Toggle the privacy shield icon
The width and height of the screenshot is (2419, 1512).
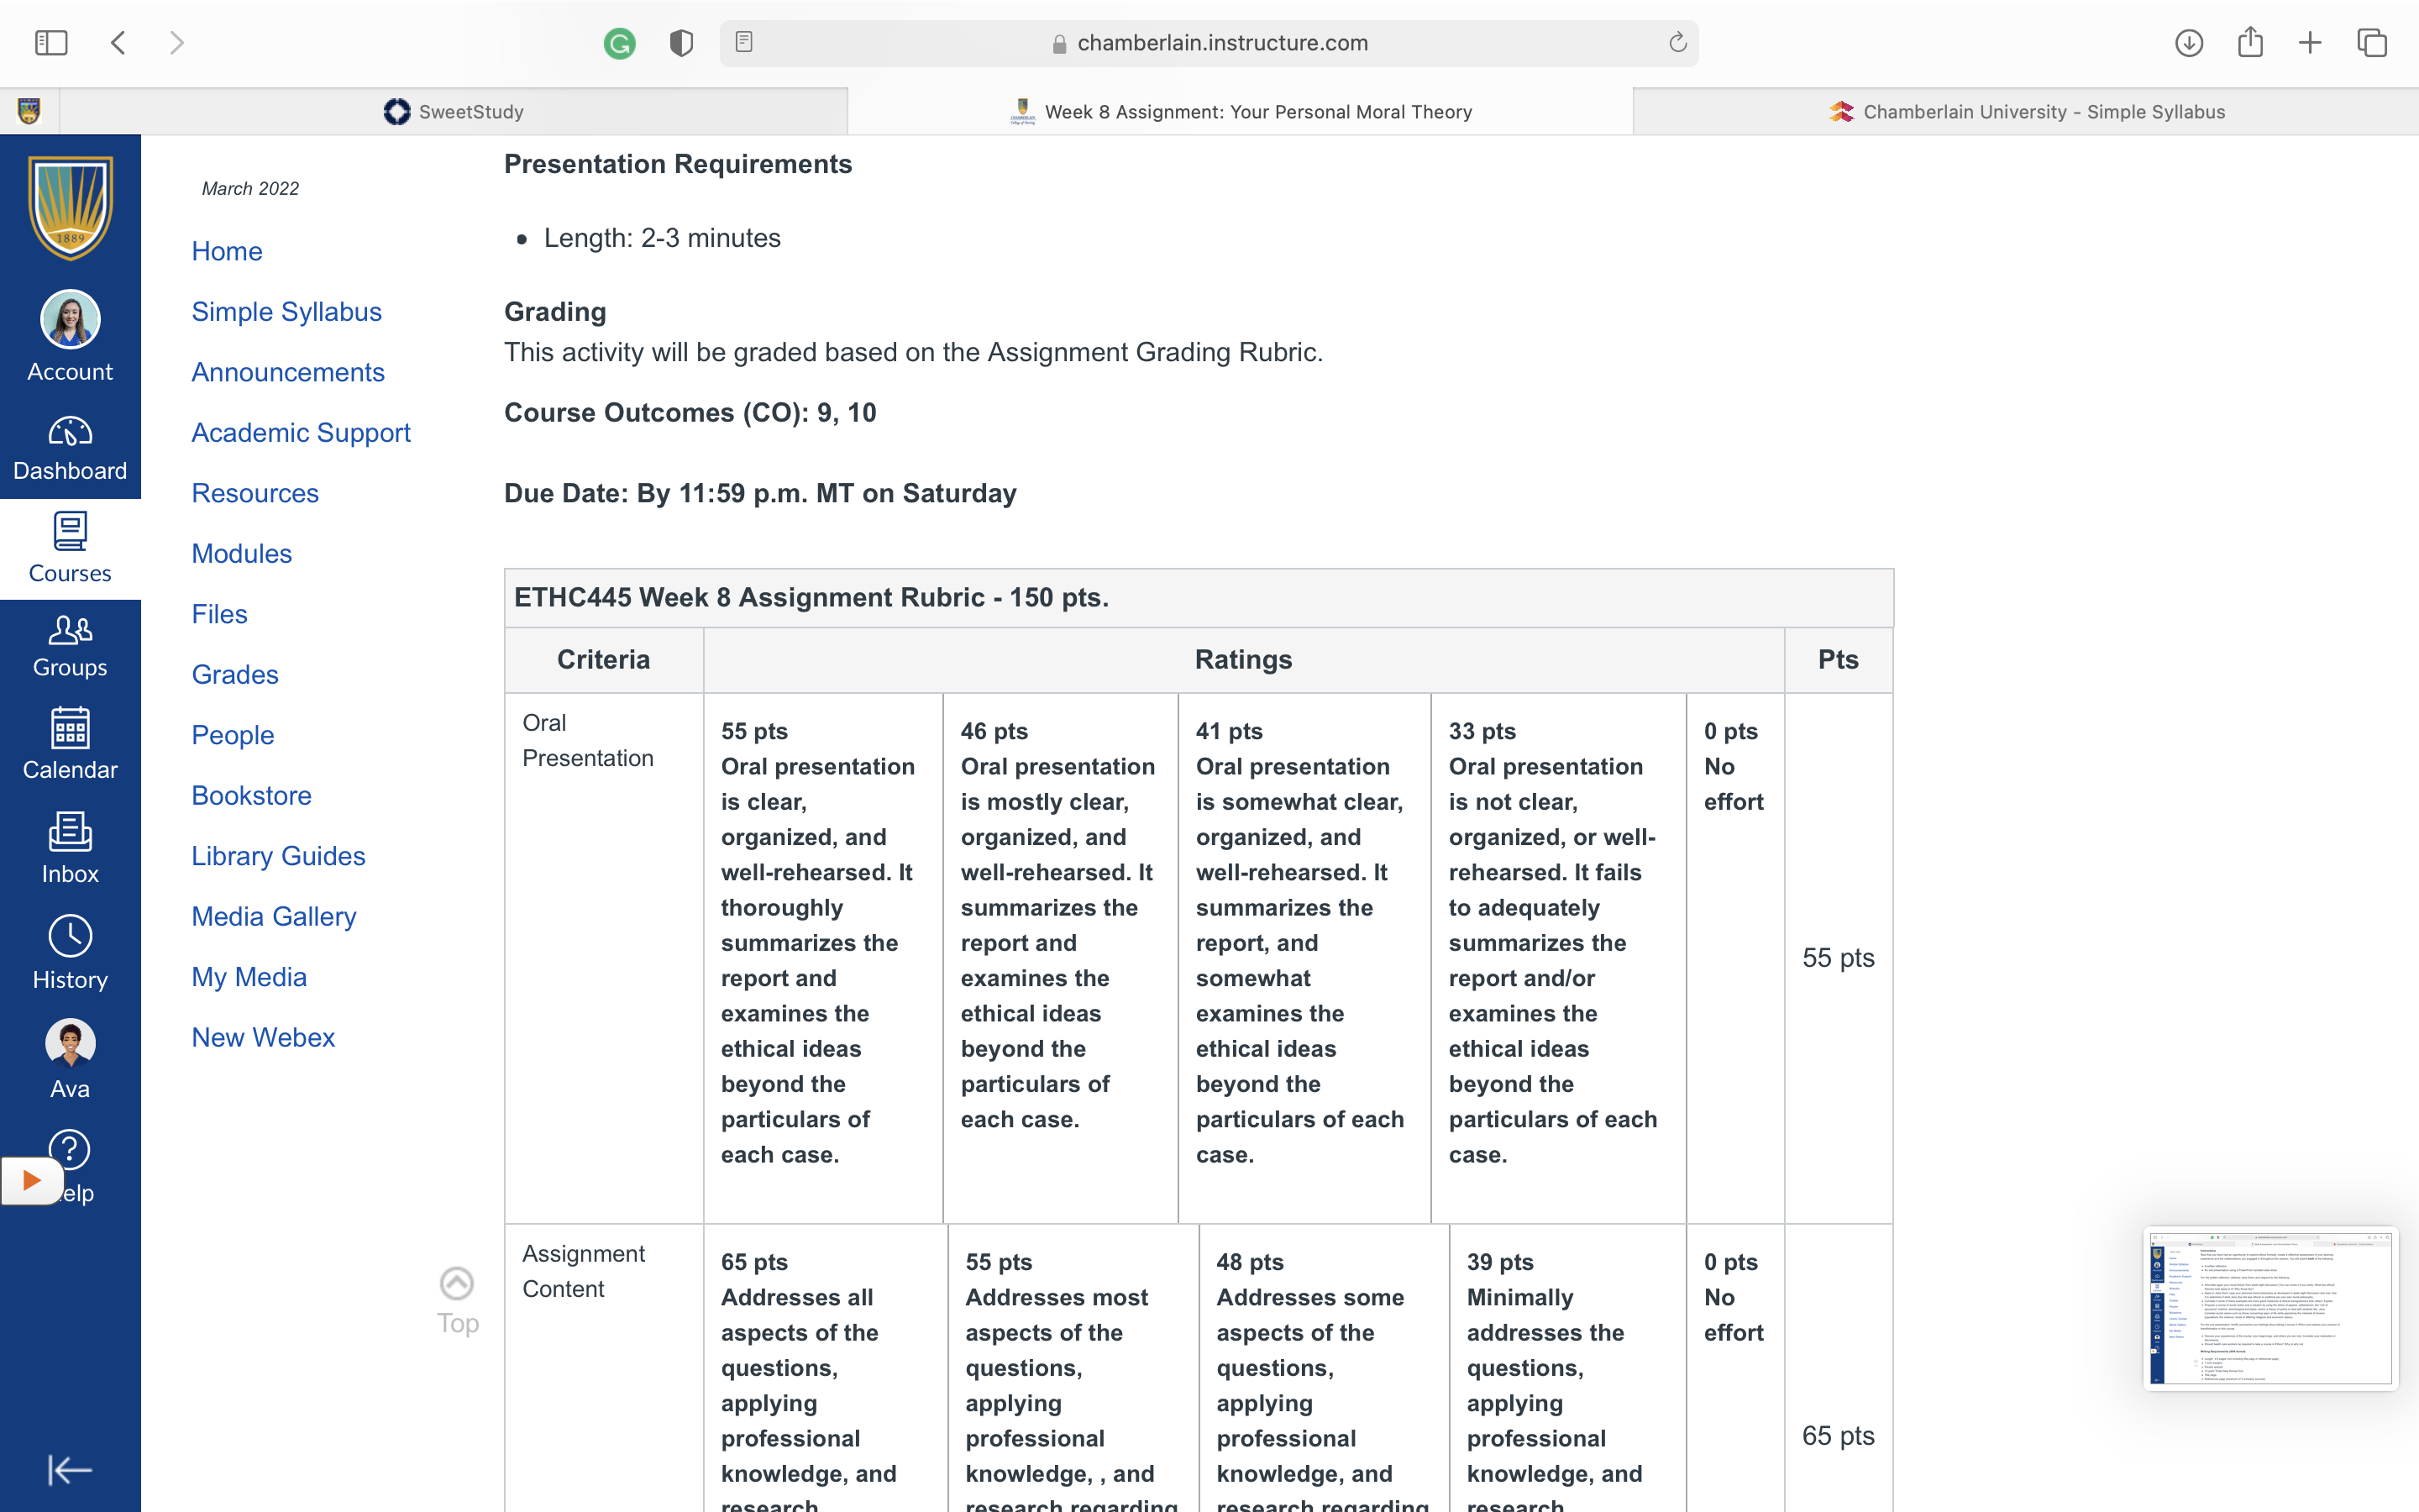682,43
